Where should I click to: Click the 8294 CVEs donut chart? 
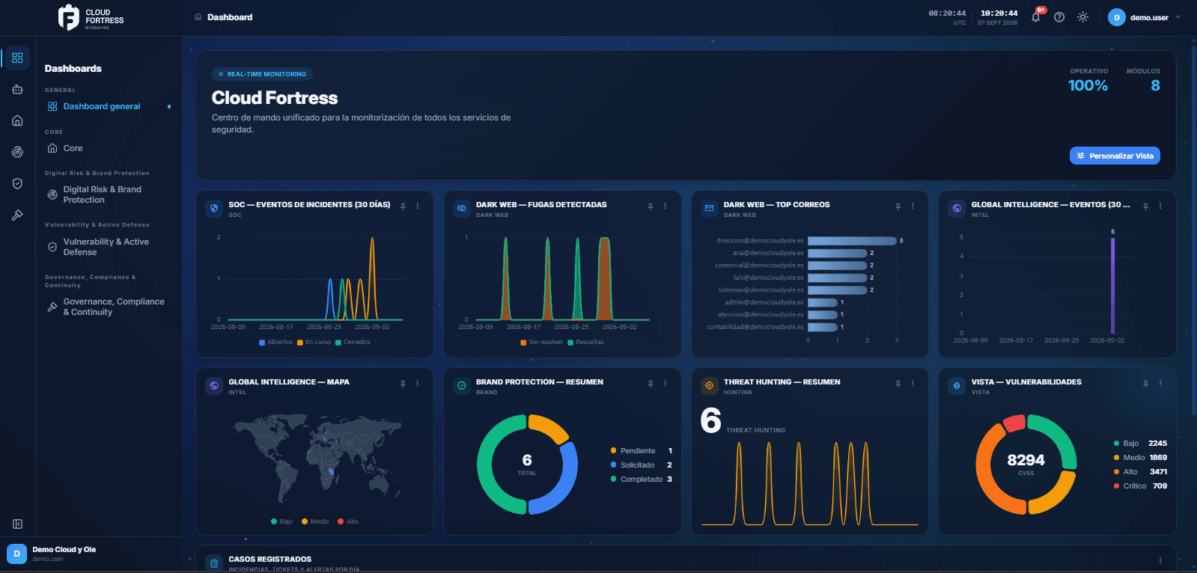pyautogui.click(x=1026, y=465)
